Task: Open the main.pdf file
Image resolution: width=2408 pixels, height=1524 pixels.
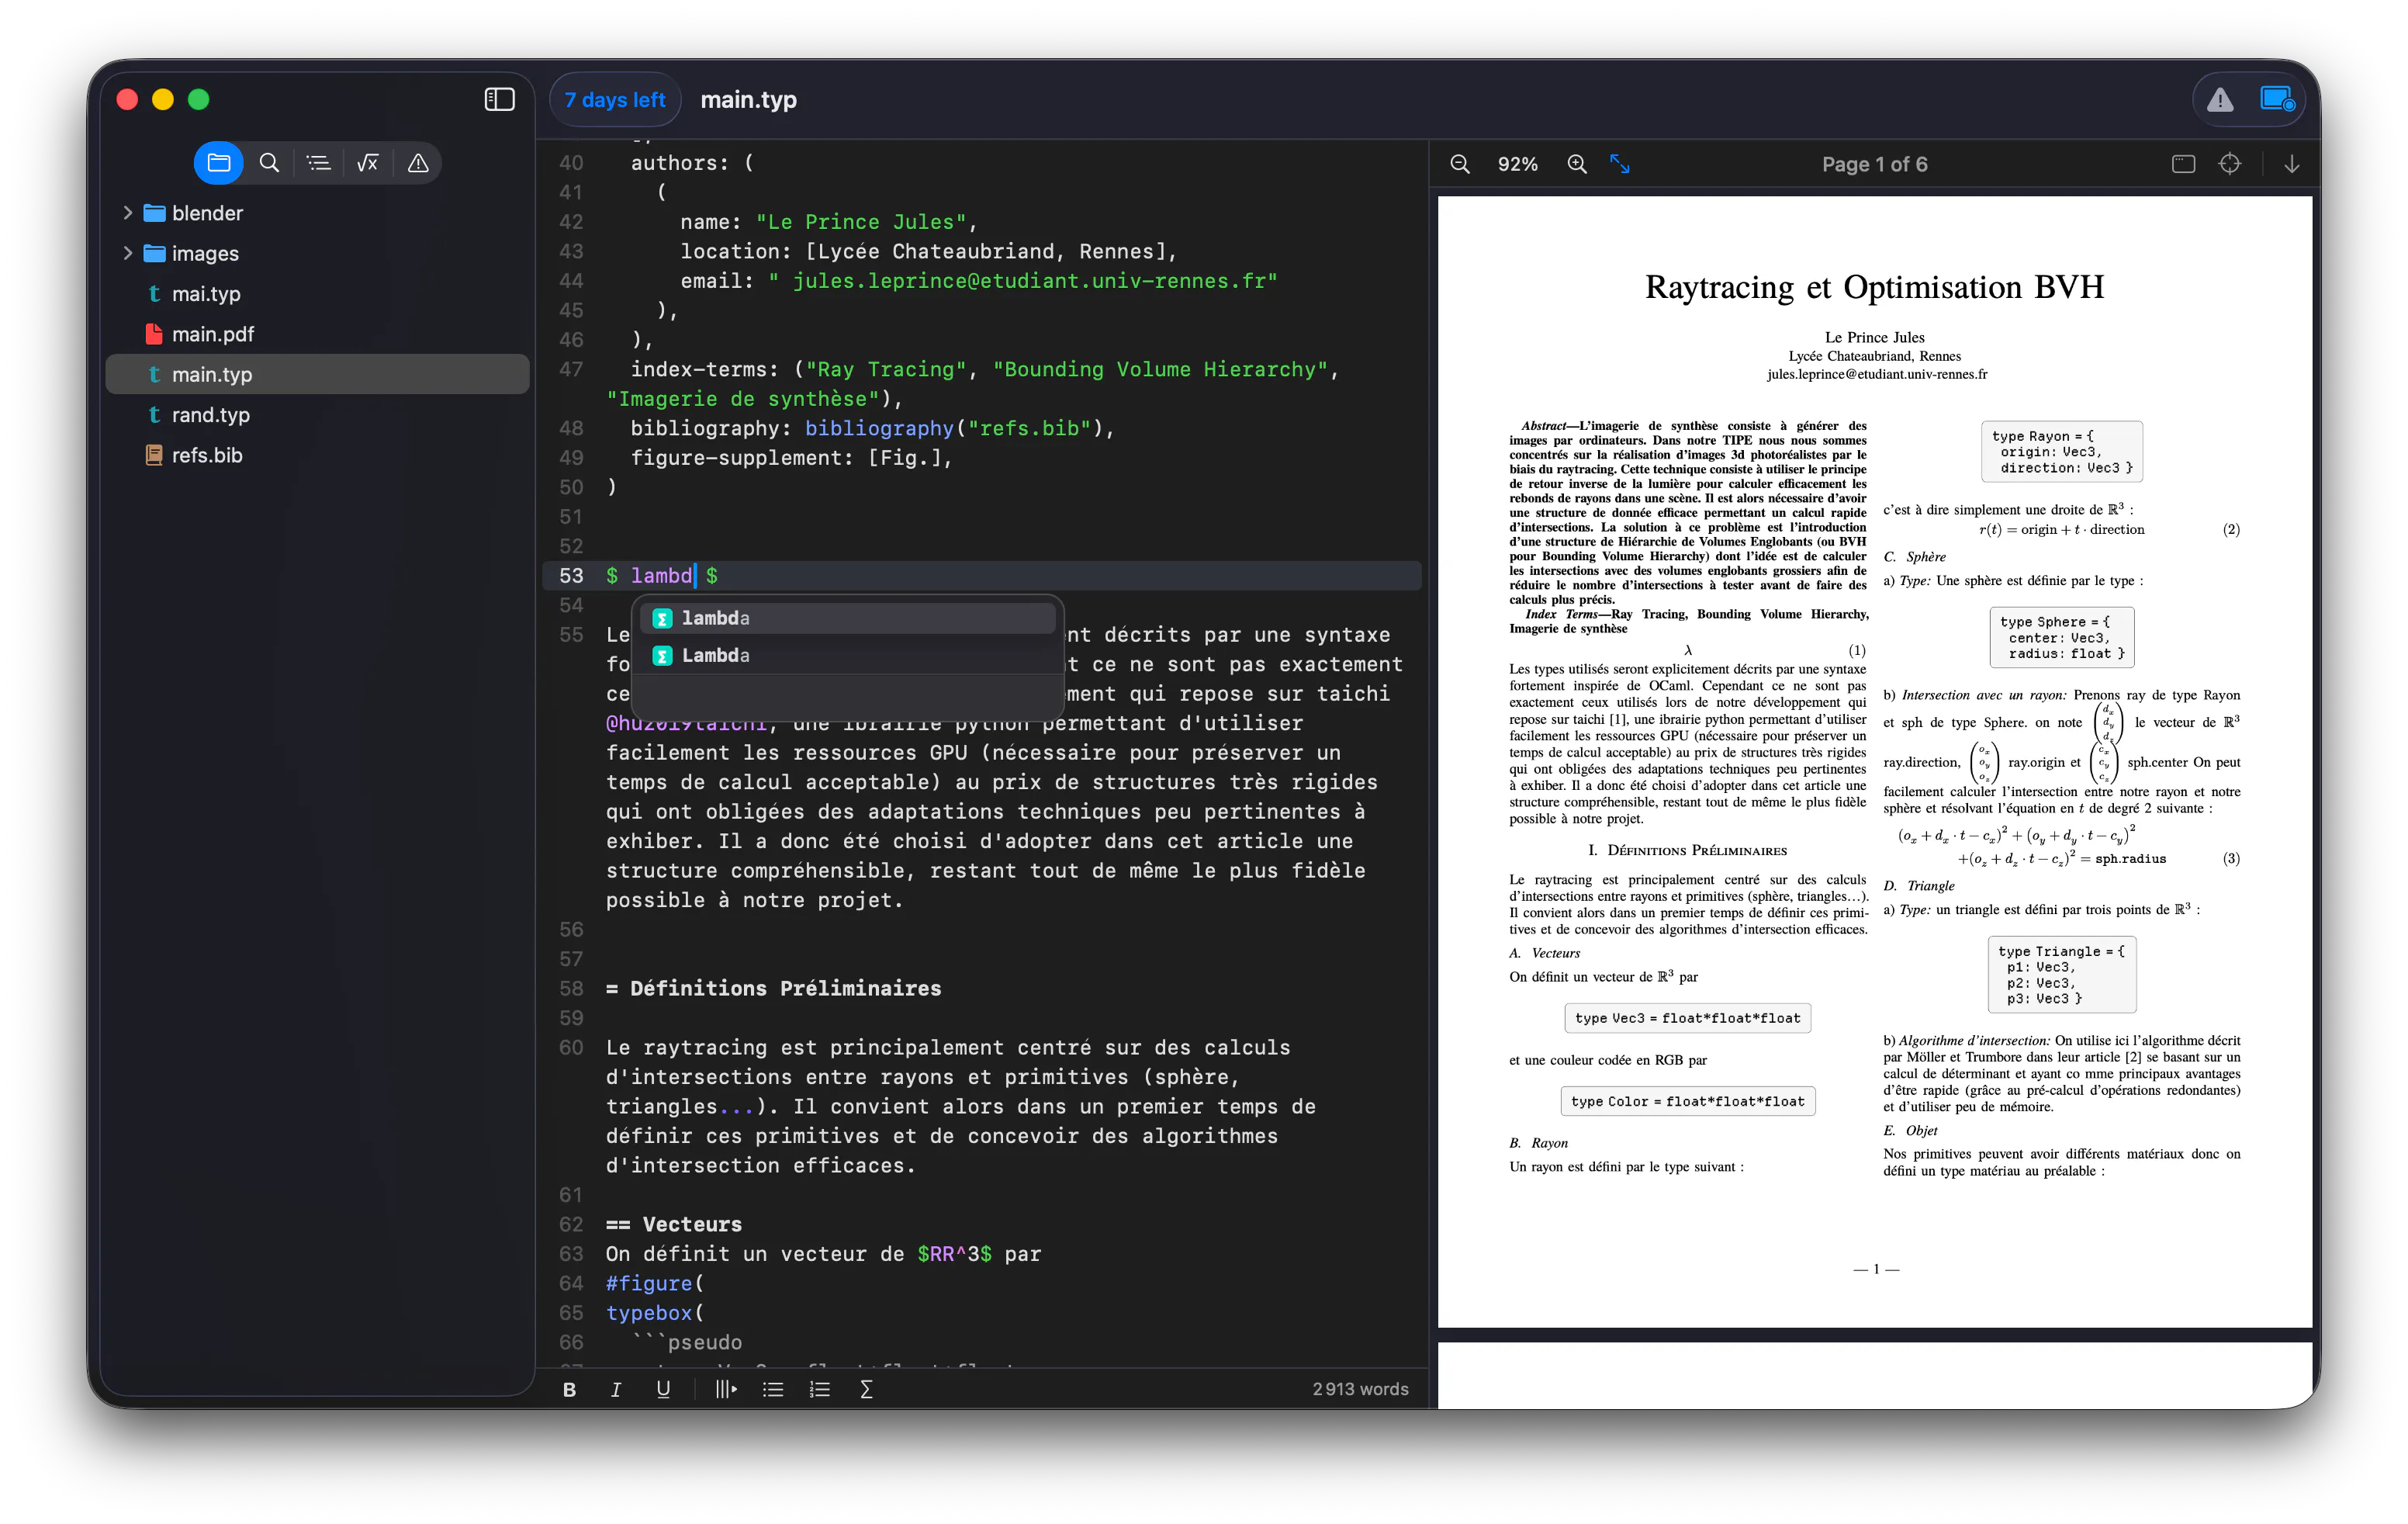Action: coord(317,334)
